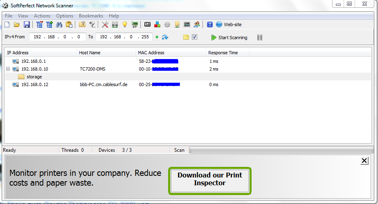Viewport: 378px width, 204px height.
Task: Open the View menu
Action: point(23,16)
